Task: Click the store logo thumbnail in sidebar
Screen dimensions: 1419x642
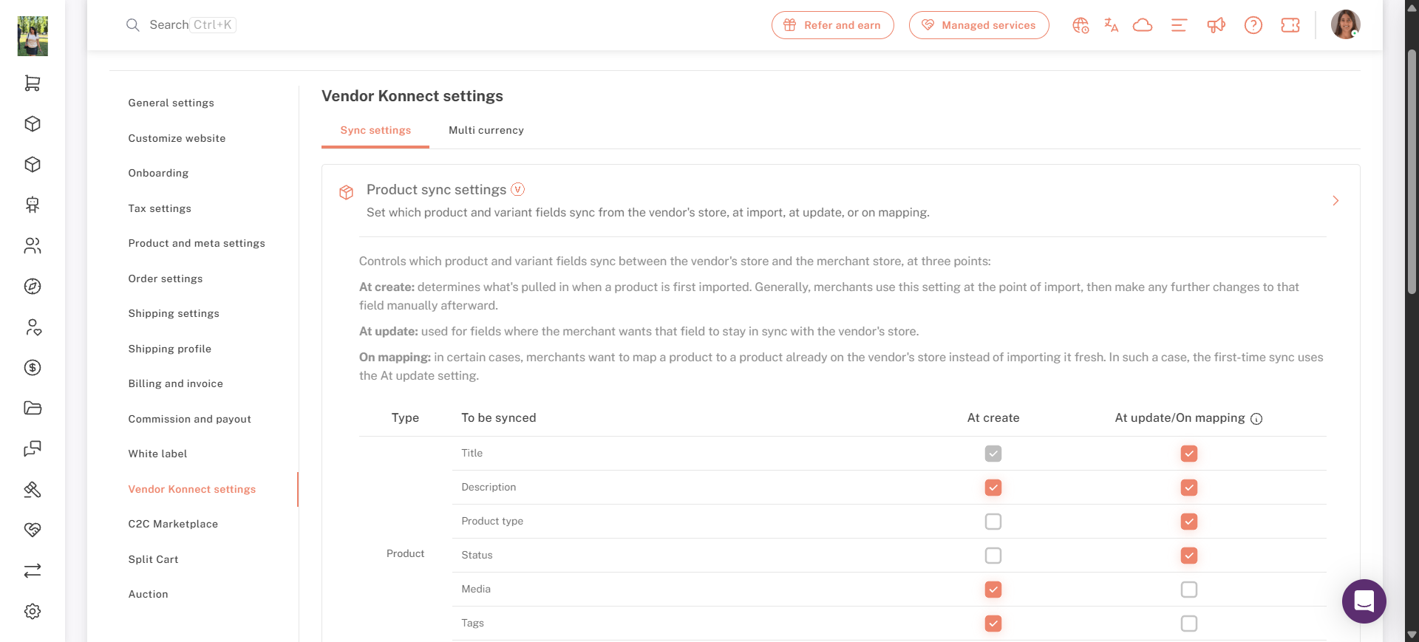Action: coord(33,35)
